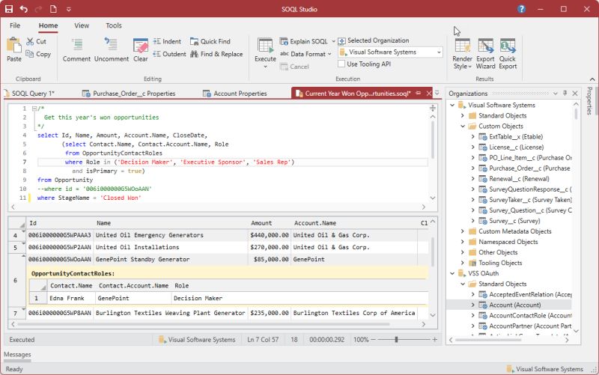Collapse the VSS OAuth node
Screen dimensions: 599x375
click(x=452, y=273)
